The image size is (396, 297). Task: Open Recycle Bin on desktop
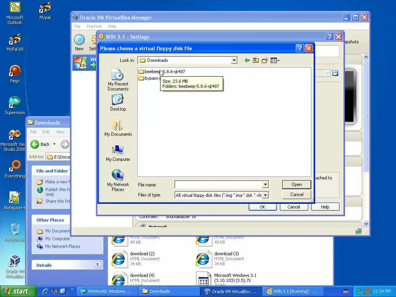tap(15, 232)
